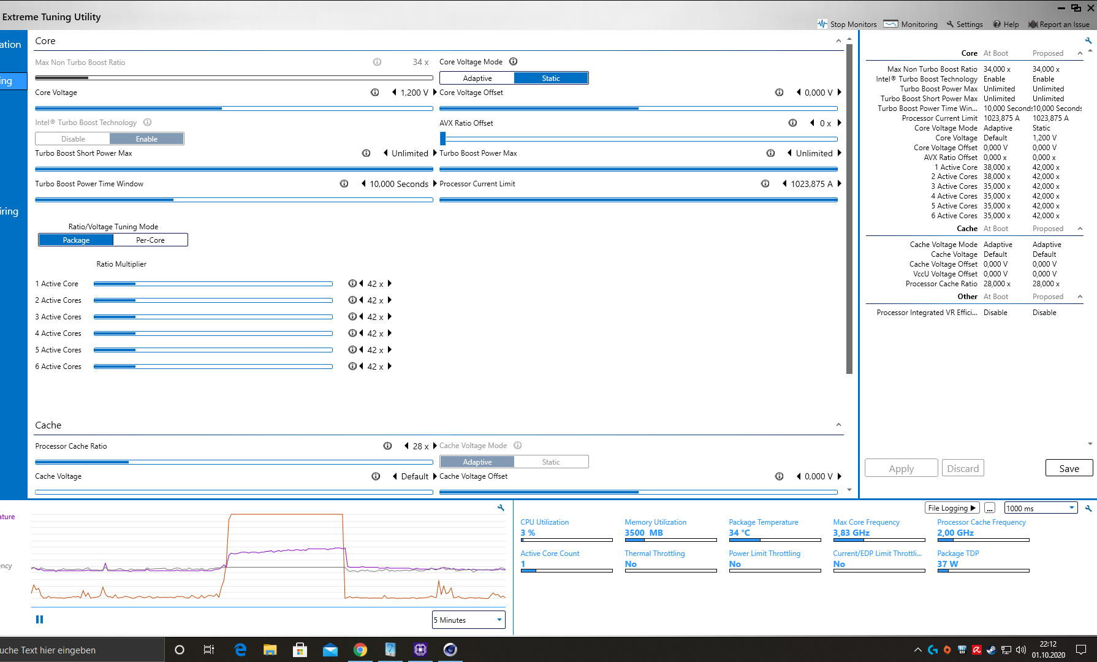
Task: Set Core Voltage Mode to Static
Action: (551, 78)
